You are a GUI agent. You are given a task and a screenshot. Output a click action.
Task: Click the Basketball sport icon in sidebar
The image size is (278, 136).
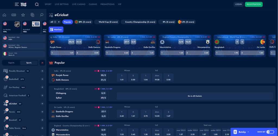[5, 79]
